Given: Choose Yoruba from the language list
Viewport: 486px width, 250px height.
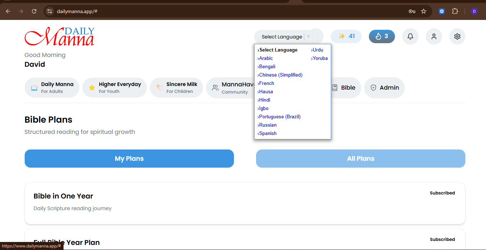Looking at the screenshot, I should point(320,58).
